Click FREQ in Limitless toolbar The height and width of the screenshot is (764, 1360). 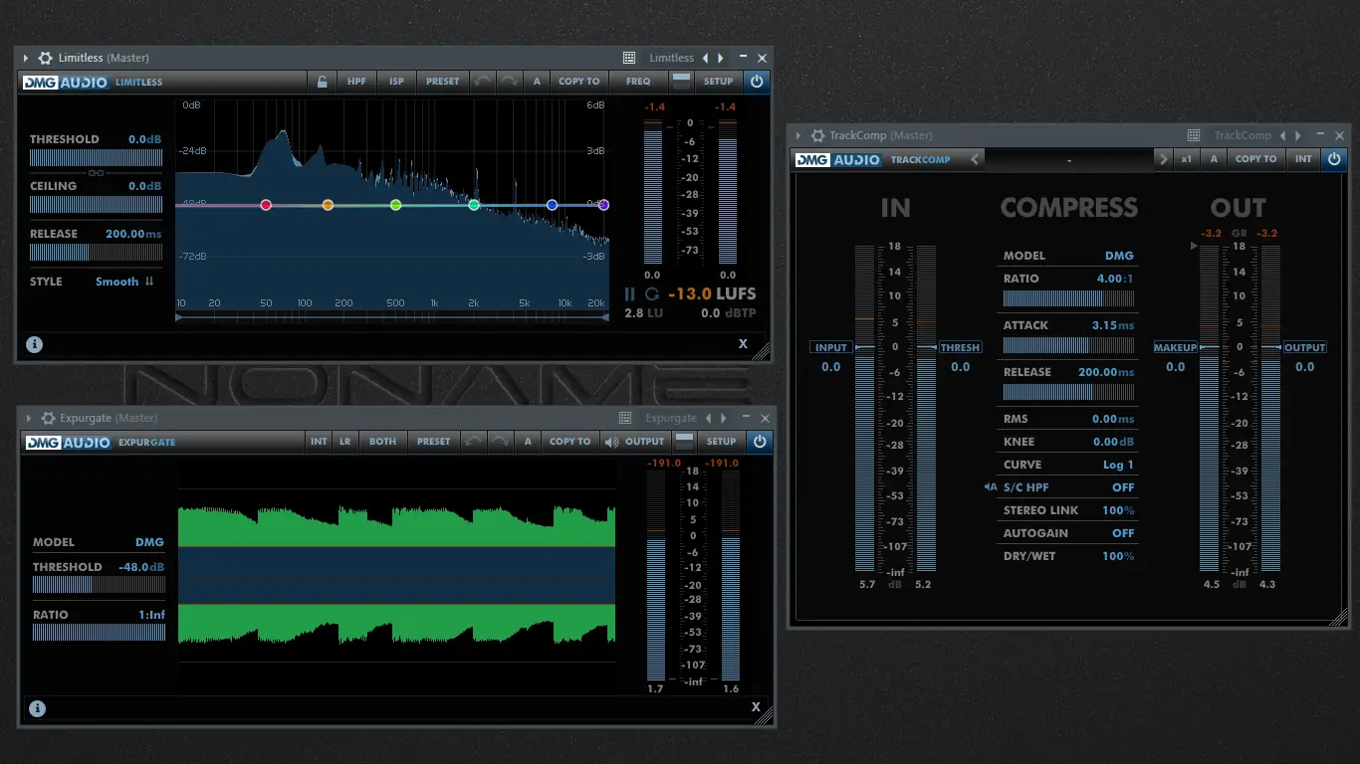(638, 82)
